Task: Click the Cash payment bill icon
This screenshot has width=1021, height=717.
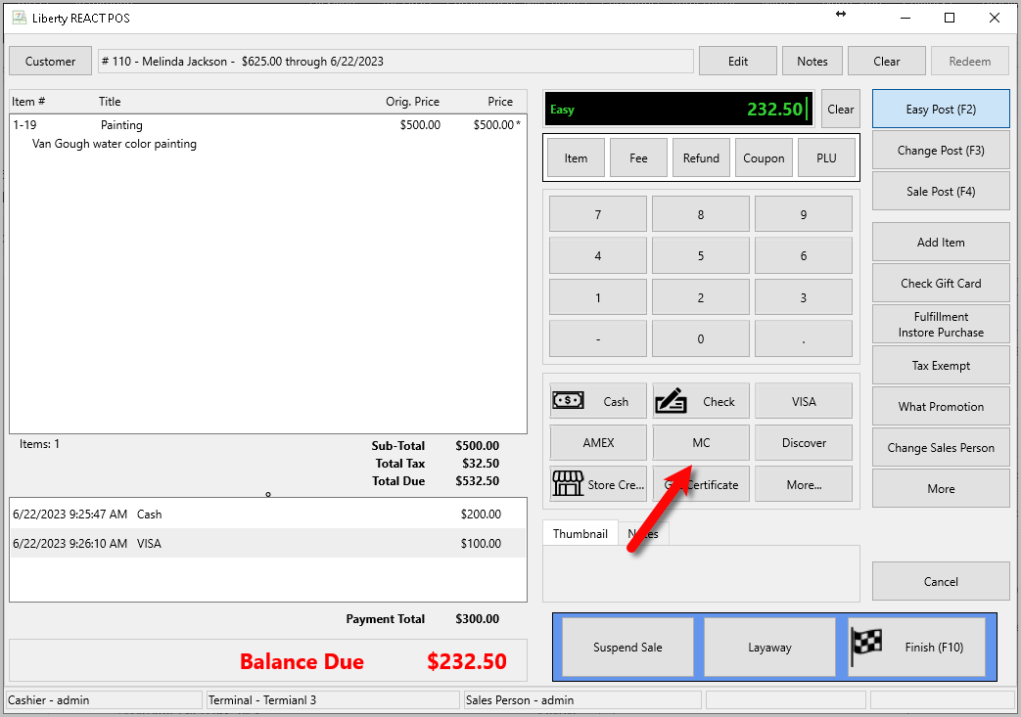Action: (x=568, y=400)
